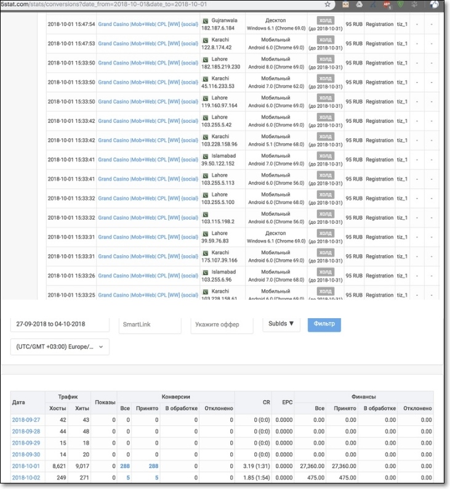
Task: Select the IP address 182.187.6.184
Action: click(x=218, y=28)
